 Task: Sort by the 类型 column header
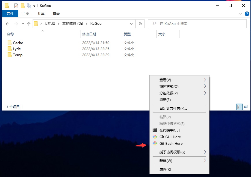[x=127, y=34]
